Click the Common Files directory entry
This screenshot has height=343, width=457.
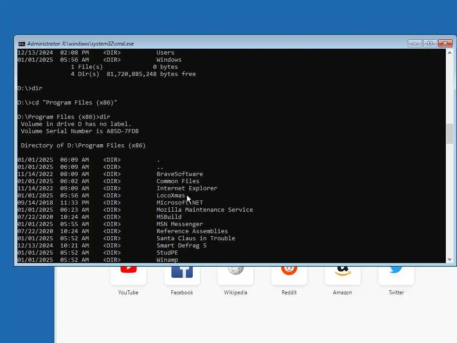178,181
